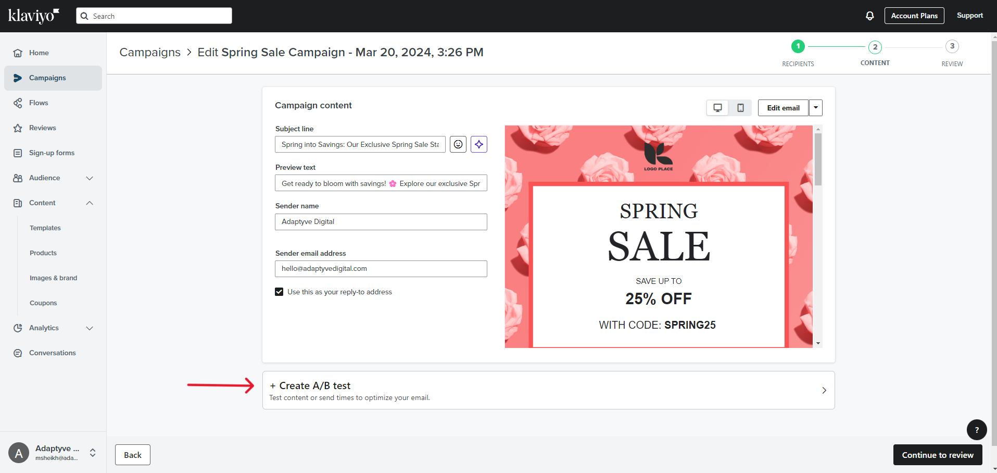Click the email preview scrollbar
Screen dimensions: 997x473
pos(818,159)
